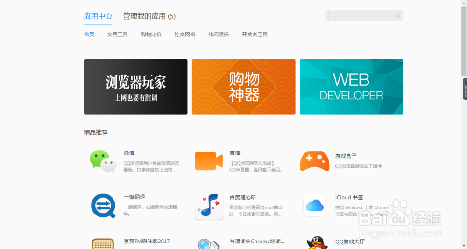Open the 浏览器玩家 banner
Screen dimensions: 467x249
[135, 87]
